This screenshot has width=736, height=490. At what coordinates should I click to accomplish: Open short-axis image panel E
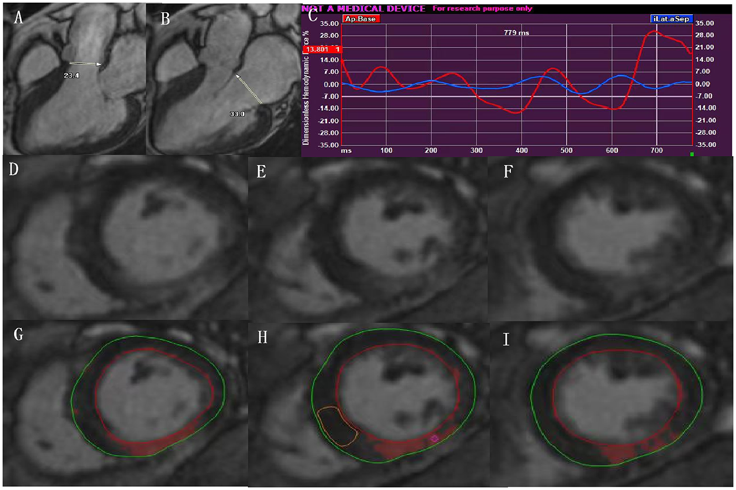tap(367, 238)
